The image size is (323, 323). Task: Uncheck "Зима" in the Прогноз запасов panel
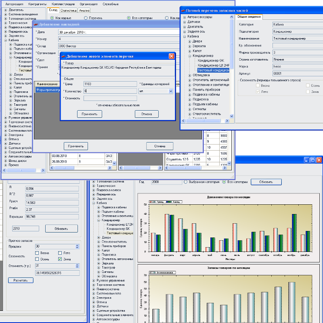60,259
